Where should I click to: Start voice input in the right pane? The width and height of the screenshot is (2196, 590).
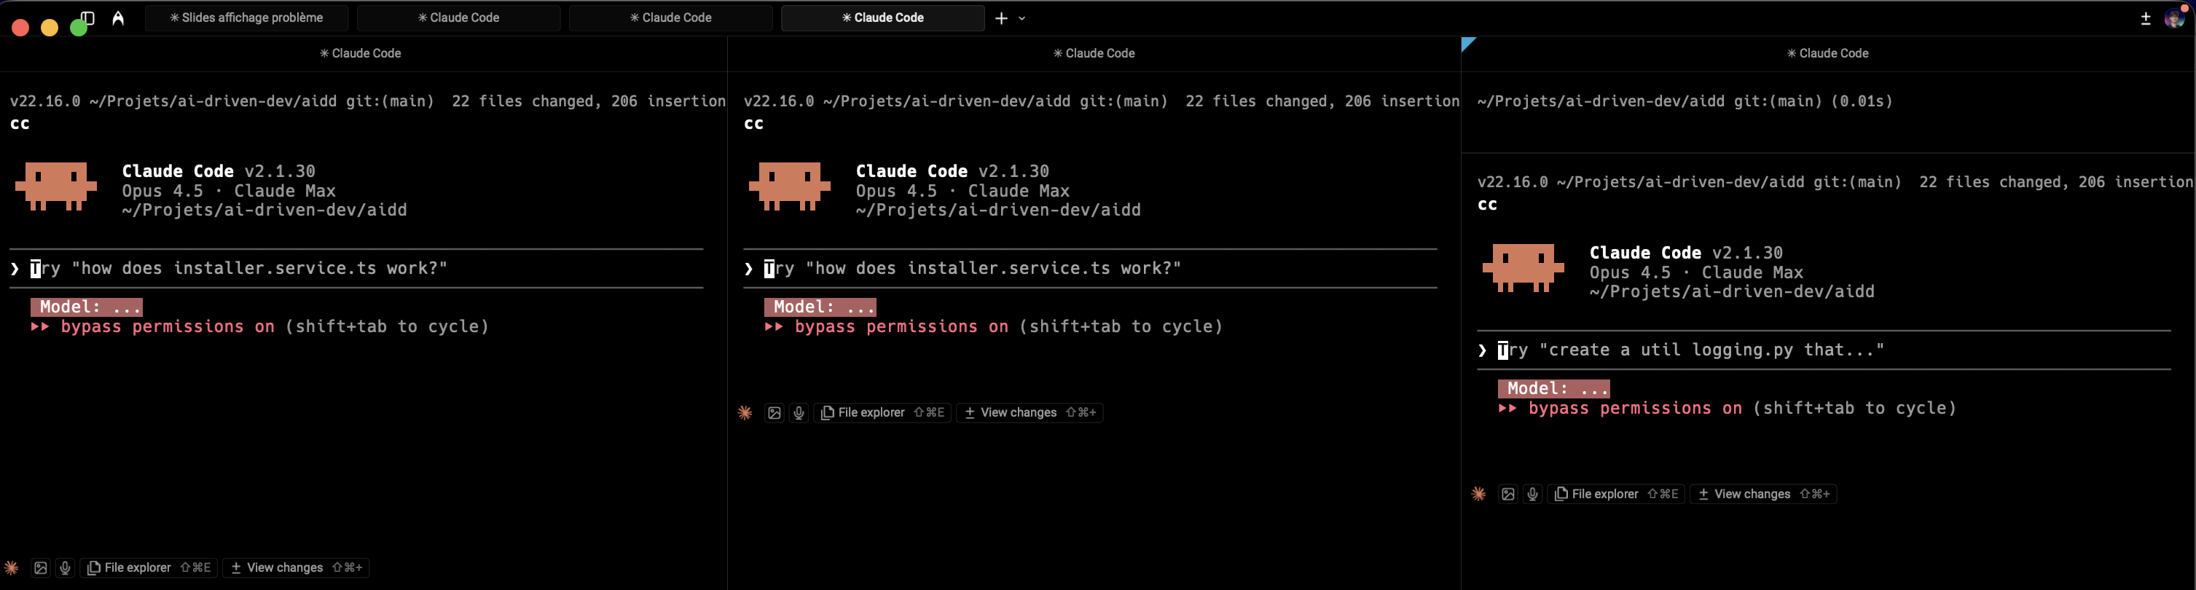[1533, 495]
